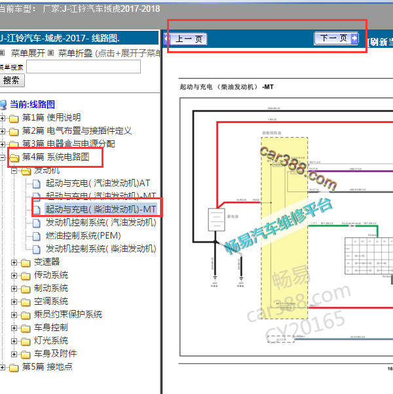393x394 pixels.
Task: Click document icon for 起动与充电(汽油发动机)AT
Action: pyautogui.click(x=37, y=184)
